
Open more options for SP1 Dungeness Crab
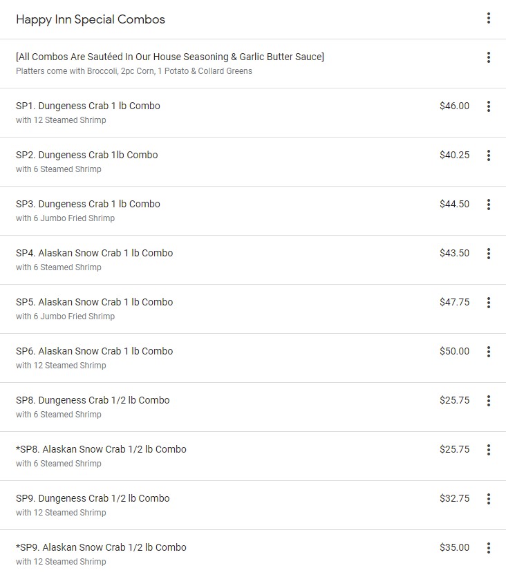pos(489,106)
